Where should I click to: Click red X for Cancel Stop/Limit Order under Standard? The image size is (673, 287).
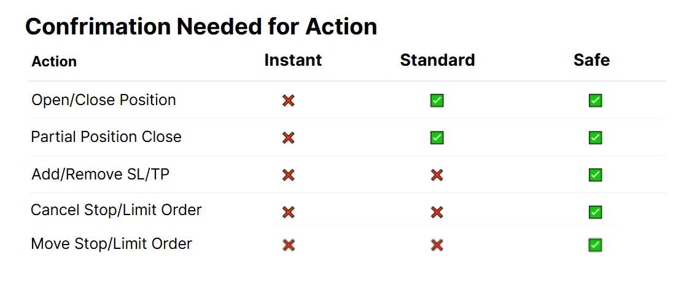pyautogui.click(x=437, y=212)
